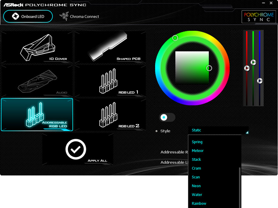Click the style list scrollbar
Viewport: 278px width, 208px height.
(240, 188)
